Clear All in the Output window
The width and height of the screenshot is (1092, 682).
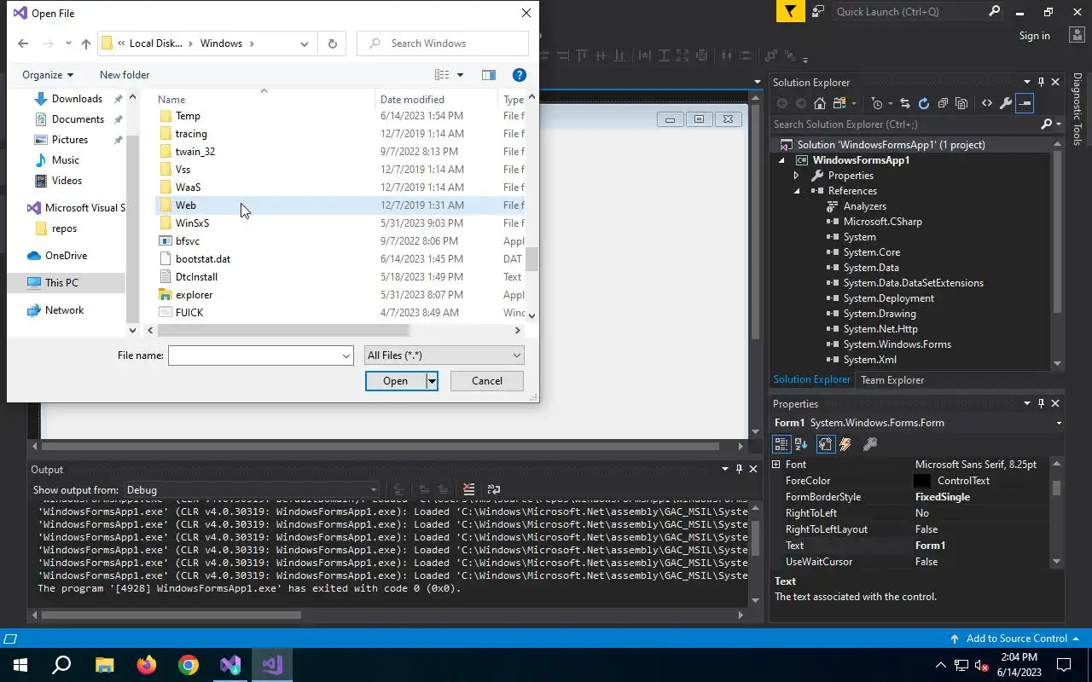click(x=468, y=489)
